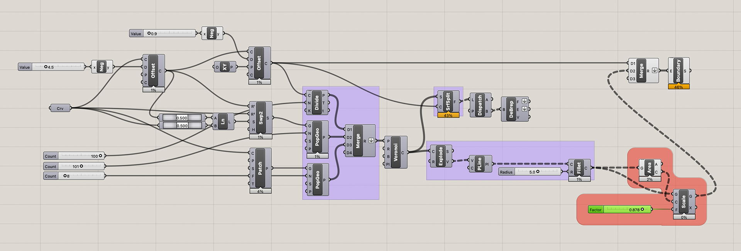The image size is (741, 251).
Task: Click the Count slider showing 100
Action: pos(74,156)
